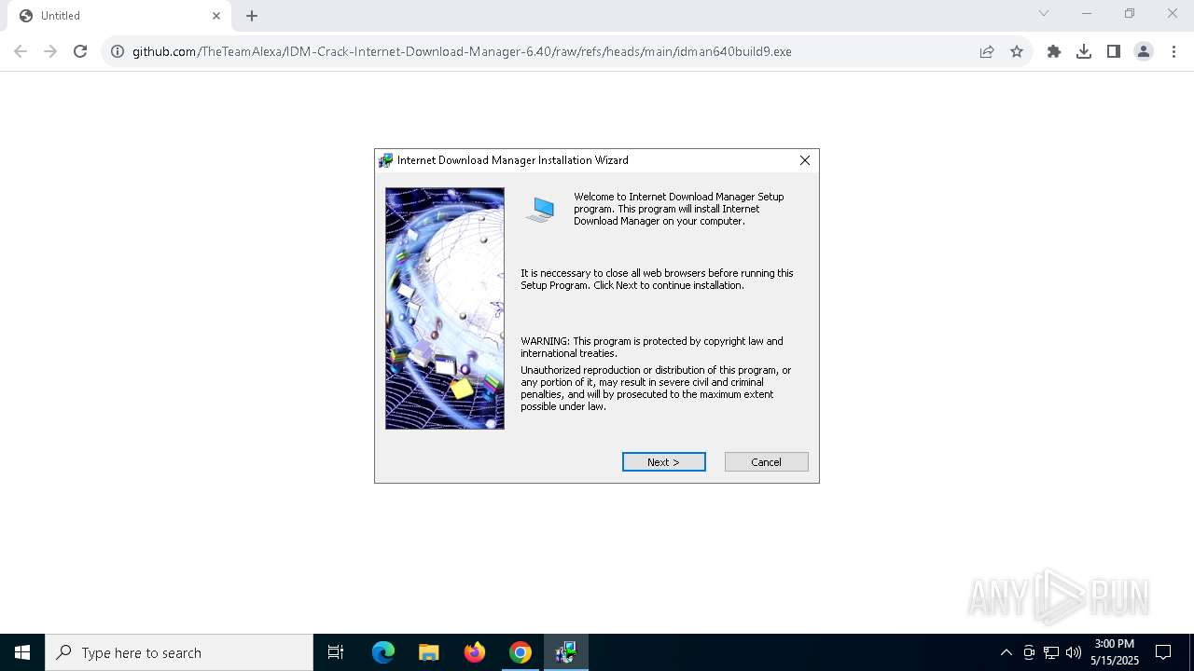Show hidden system tray icons
Viewport: 1194px width, 671px height.
[x=1006, y=652]
